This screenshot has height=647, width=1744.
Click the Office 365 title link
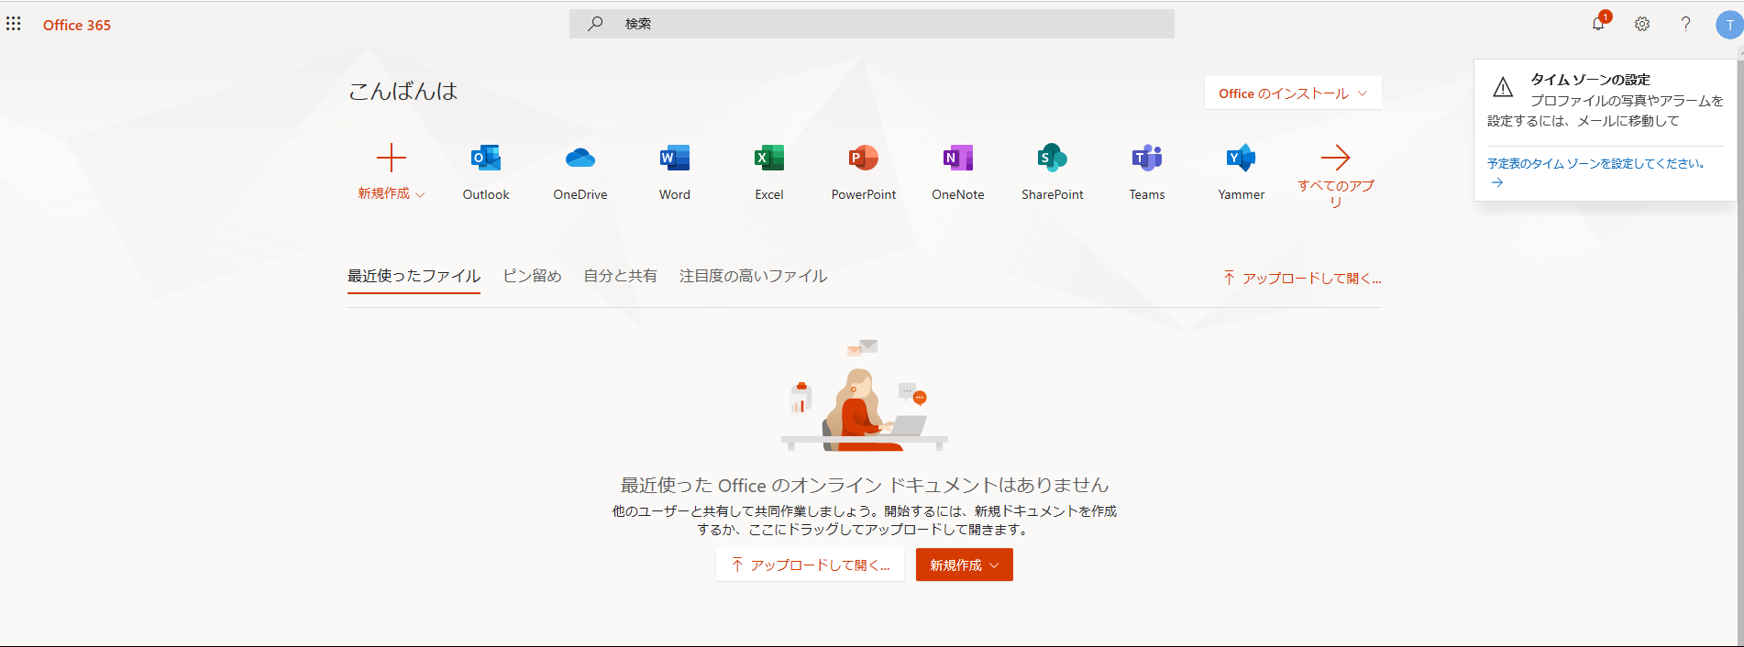point(77,26)
